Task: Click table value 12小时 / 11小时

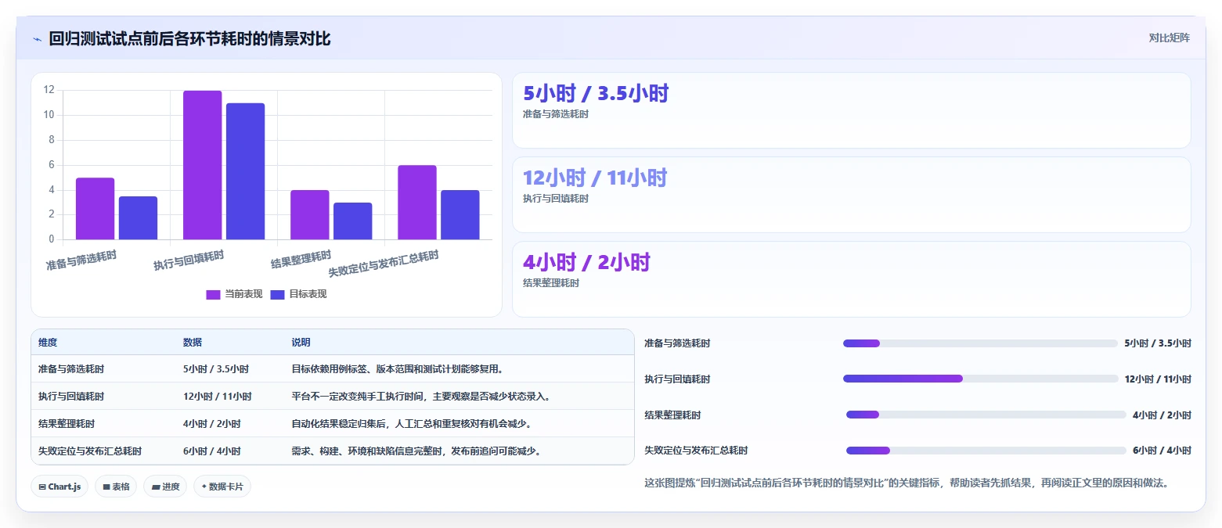Action: pyautogui.click(x=218, y=397)
